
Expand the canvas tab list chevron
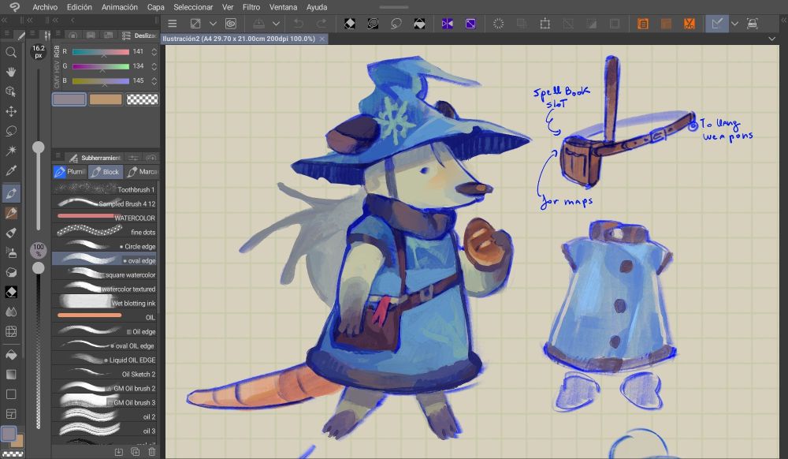point(772,39)
